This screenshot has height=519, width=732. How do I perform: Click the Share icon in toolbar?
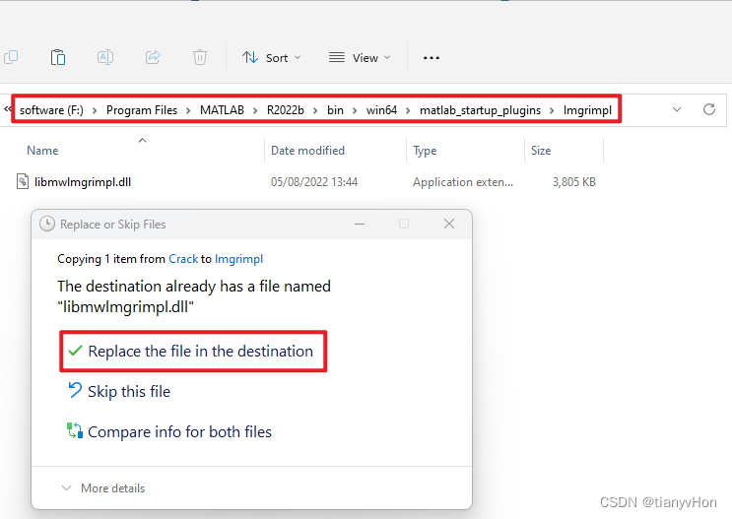coord(153,57)
